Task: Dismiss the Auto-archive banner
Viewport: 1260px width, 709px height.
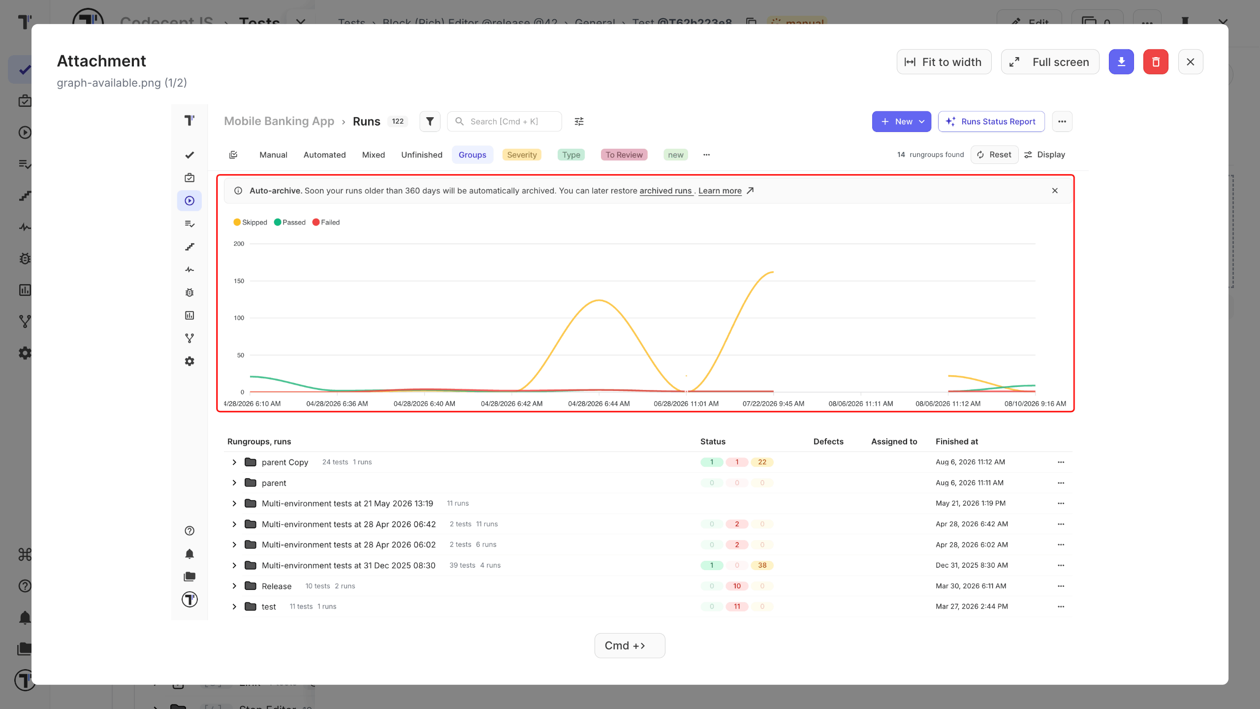Action: 1055,191
